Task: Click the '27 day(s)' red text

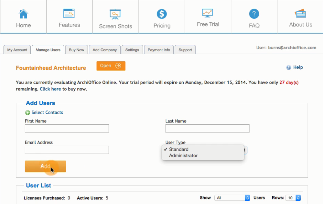Action: pyautogui.click(x=289, y=82)
